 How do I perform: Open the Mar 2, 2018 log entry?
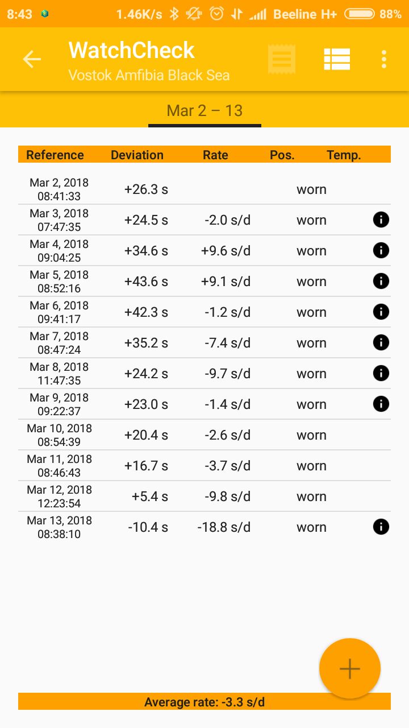(170, 189)
